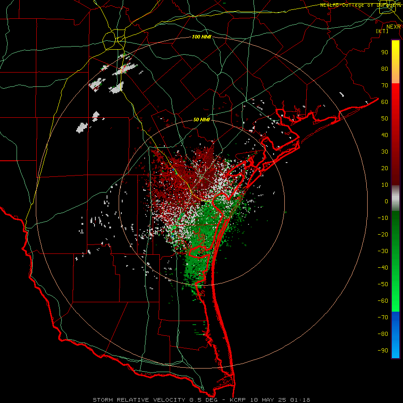
Task: Click the gray zero-velocity segment of color bar
Action: point(395,198)
